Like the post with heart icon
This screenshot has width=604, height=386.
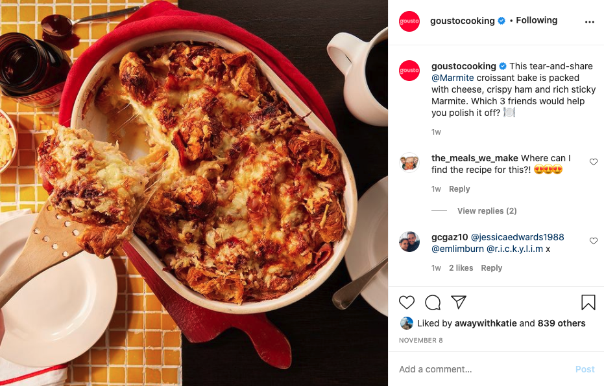point(406,302)
